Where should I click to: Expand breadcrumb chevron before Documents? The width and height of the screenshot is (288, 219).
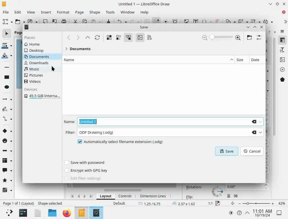(x=66, y=49)
